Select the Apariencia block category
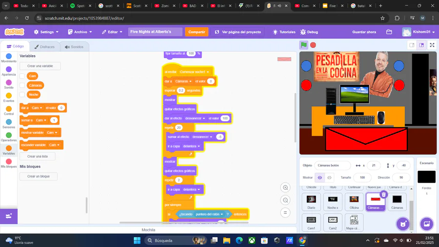 click(x=9, y=71)
